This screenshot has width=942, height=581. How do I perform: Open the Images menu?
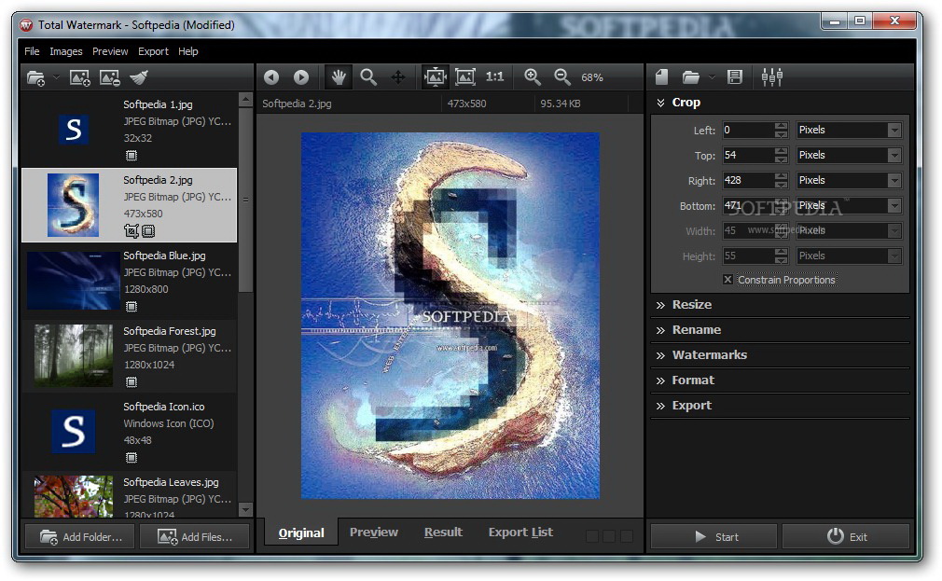click(x=66, y=51)
